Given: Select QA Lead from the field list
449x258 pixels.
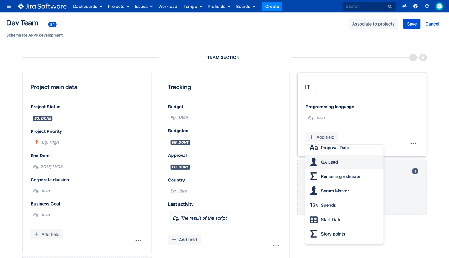Looking at the screenshot, I should tap(329, 162).
